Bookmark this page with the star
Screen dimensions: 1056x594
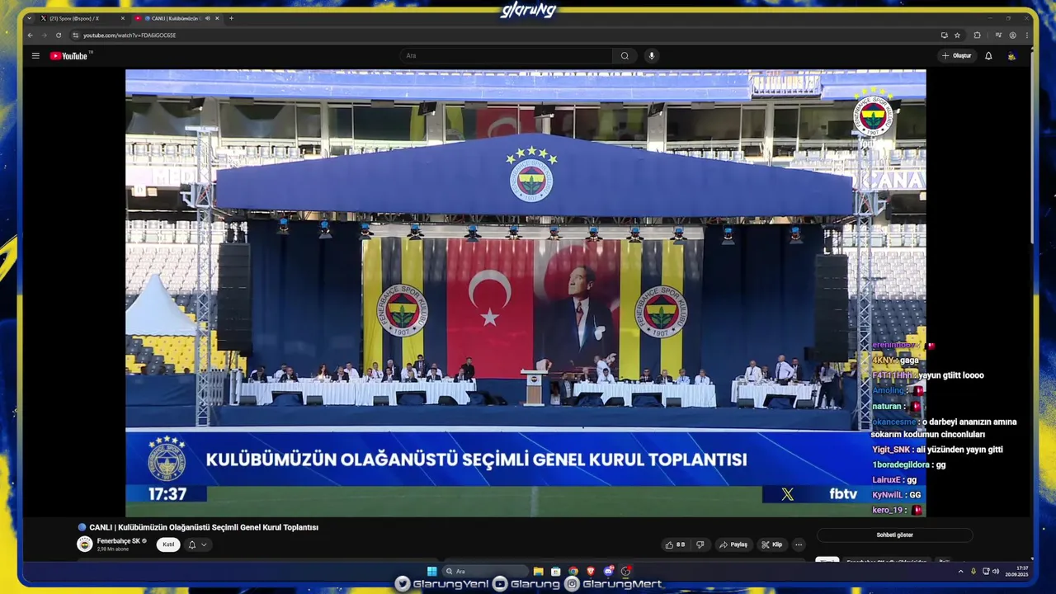point(957,35)
